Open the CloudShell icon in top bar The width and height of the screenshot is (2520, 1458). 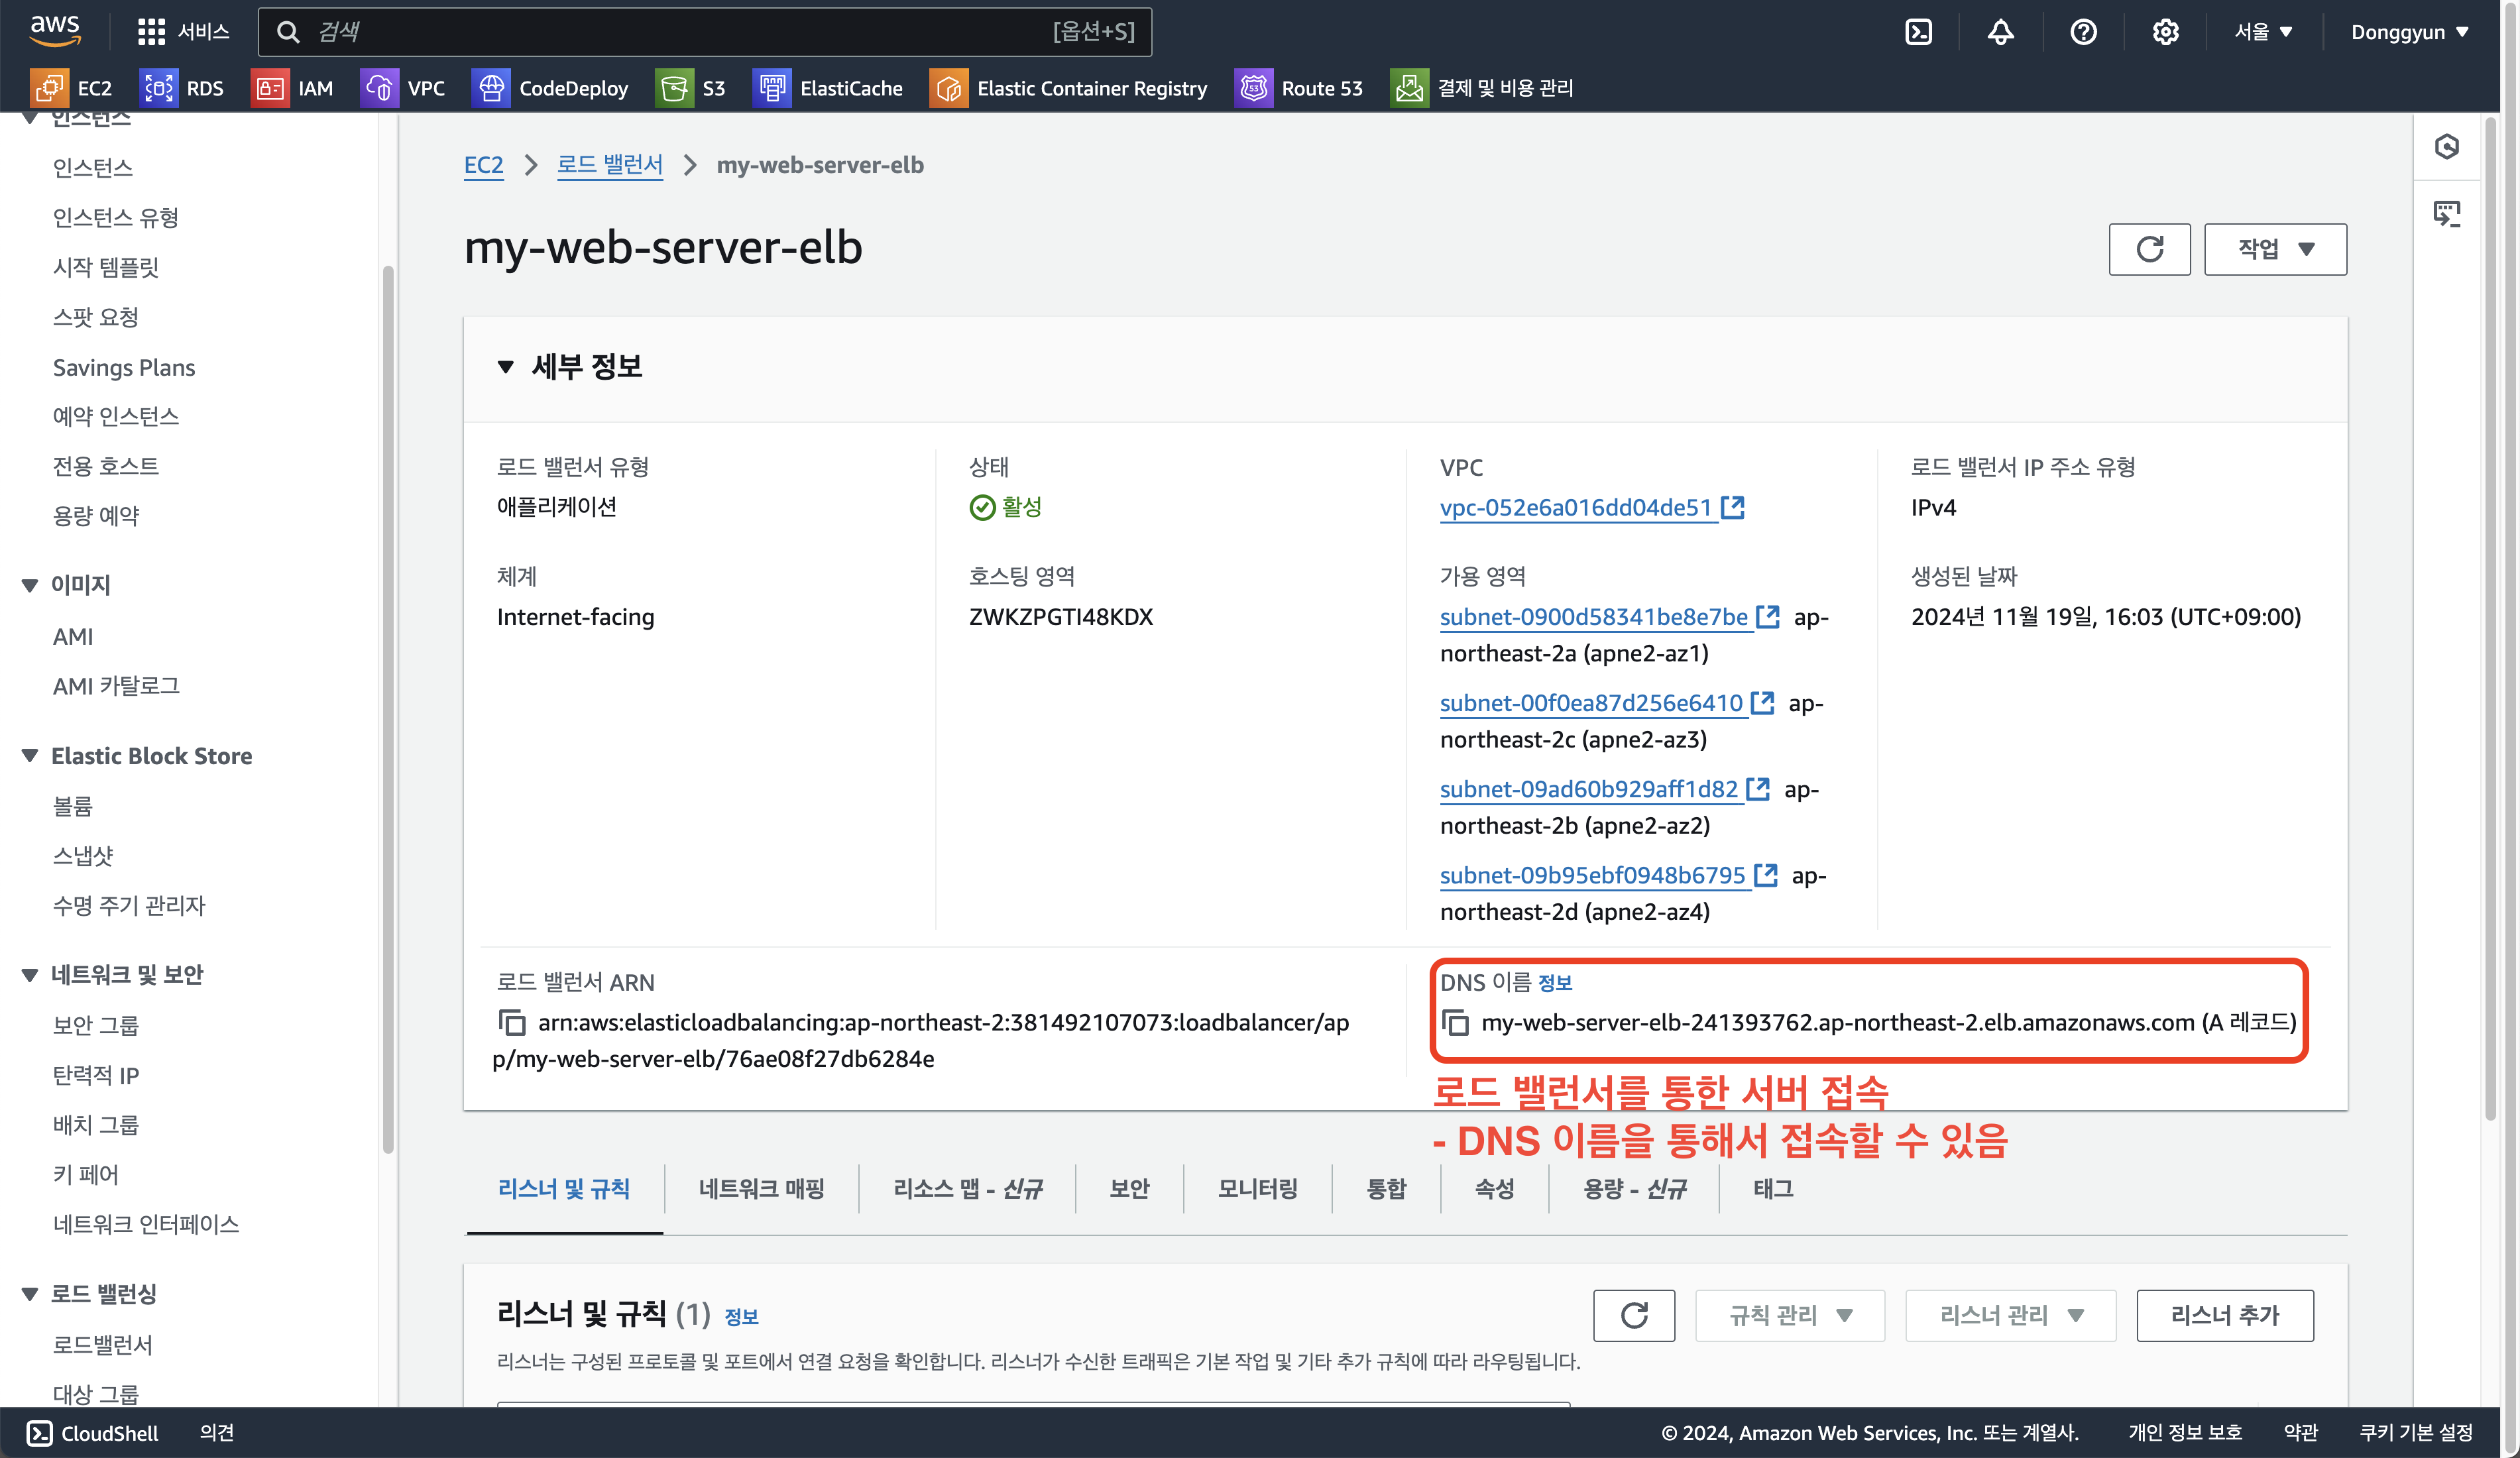coord(1918,32)
